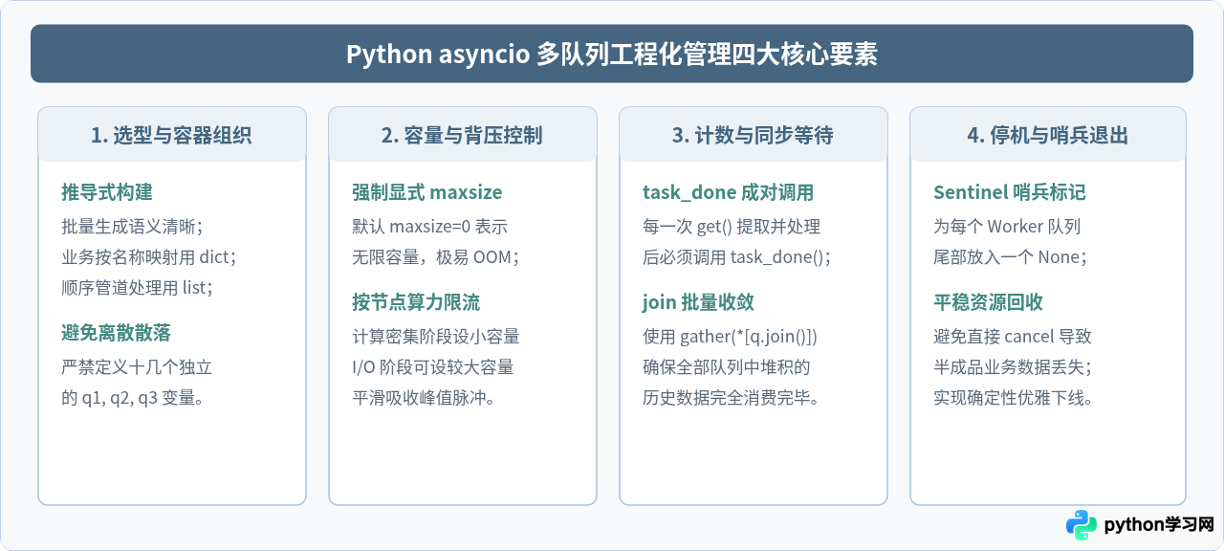Image resolution: width=1224 pixels, height=551 pixels.
Task: Click the line '使用 gather(*[q.join()])'
Action: coord(730,337)
